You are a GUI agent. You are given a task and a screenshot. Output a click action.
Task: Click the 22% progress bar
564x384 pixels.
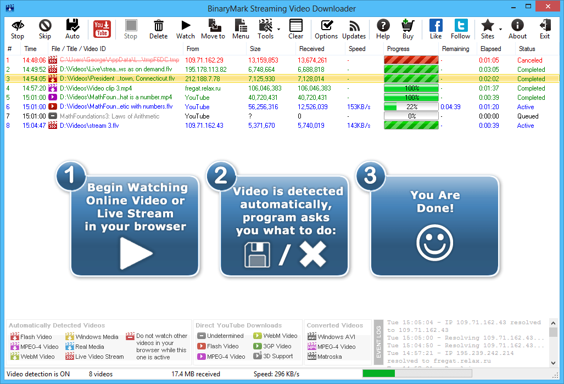(x=411, y=106)
